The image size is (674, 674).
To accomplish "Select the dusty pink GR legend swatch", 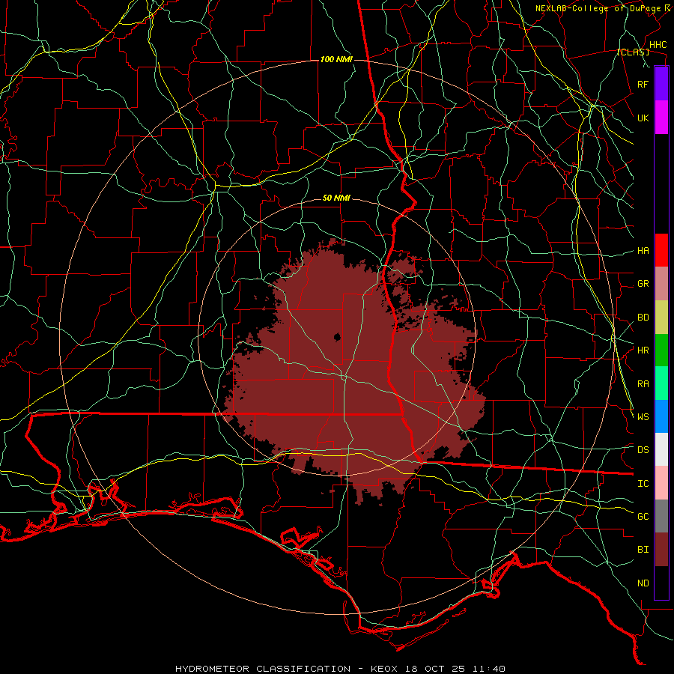I will point(661,283).
